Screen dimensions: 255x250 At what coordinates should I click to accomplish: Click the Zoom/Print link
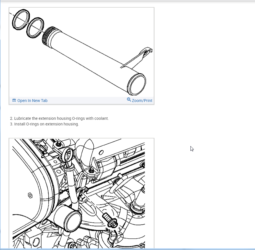(x=142, y=101)
